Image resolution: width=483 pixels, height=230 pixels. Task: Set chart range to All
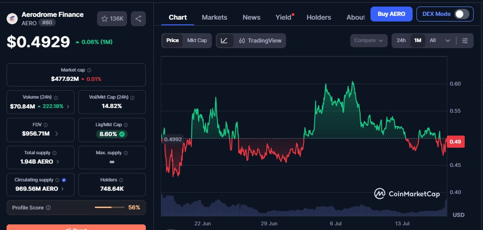tap(433, 41)
